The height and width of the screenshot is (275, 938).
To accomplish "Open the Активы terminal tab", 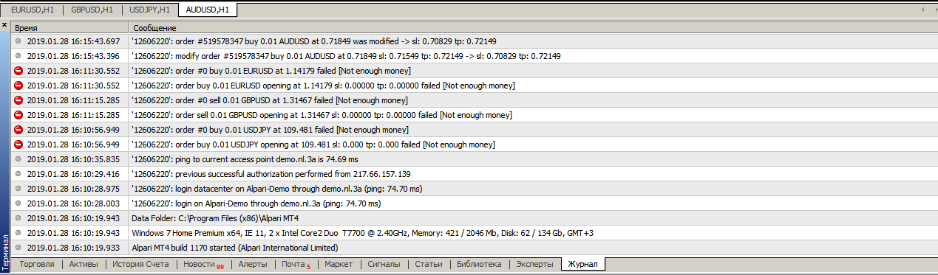I will (84, 264).
